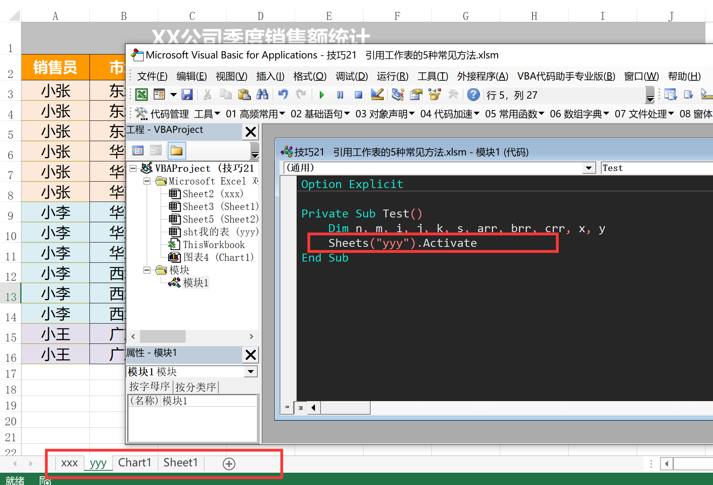Viewport: 713px width, 485px height.
Task: Open the Project Explorer toolbar icon
Action: point(398,95)
